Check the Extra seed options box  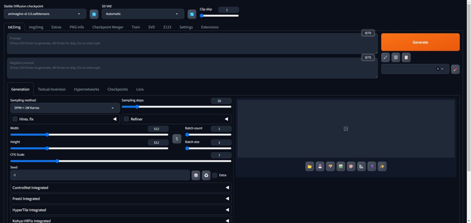[x=215, y=175]
